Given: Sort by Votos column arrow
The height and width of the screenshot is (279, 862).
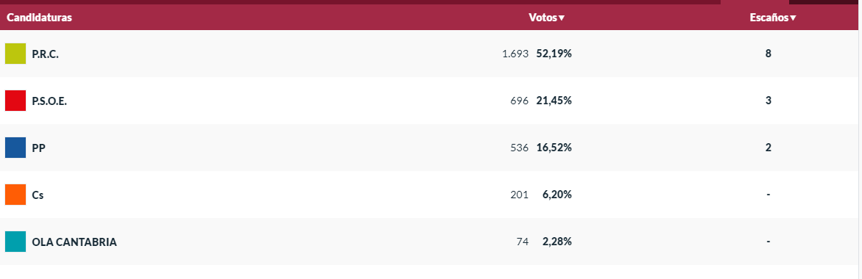Looking at the screenshot, I should 562,18.
